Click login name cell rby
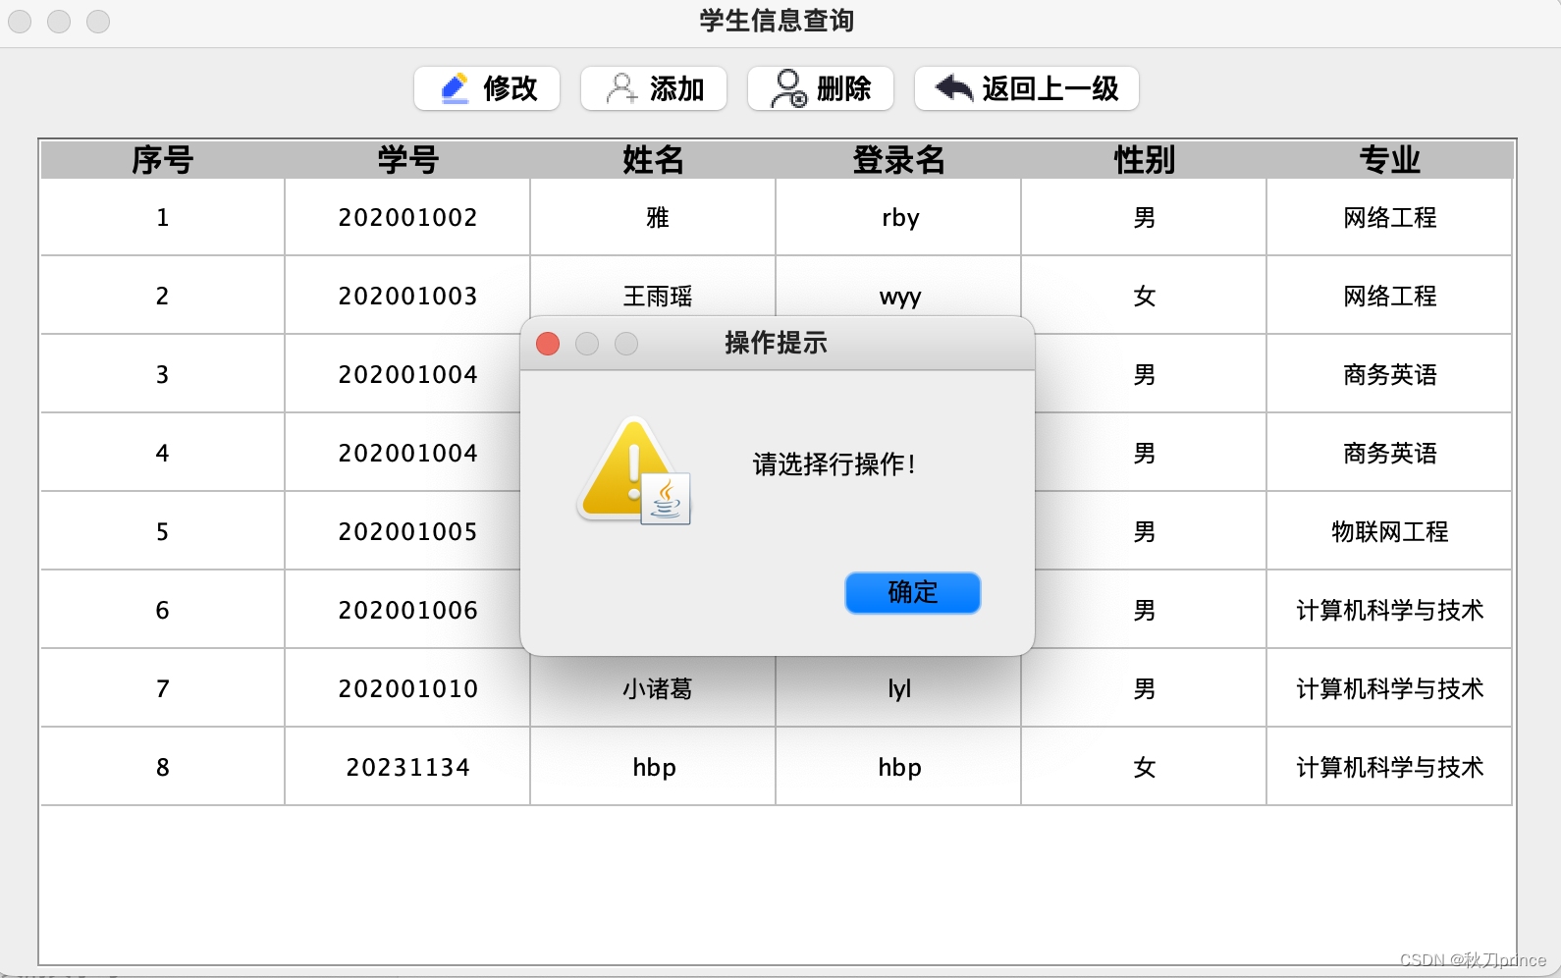Screen dimensions: 1561x978 pyautogui.click(x=898, y=217)
